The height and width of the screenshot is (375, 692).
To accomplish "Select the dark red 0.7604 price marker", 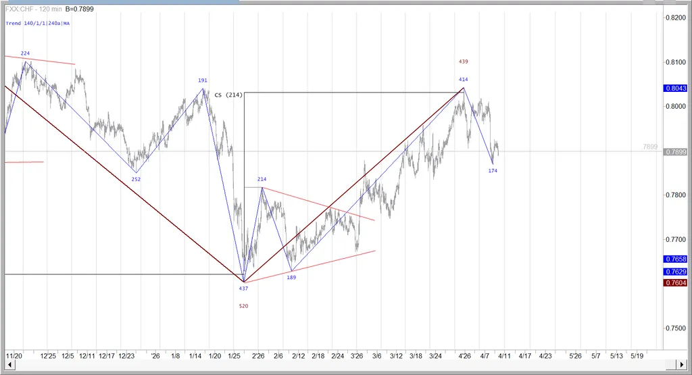I will pyautogui.click(x=676, y=283).
